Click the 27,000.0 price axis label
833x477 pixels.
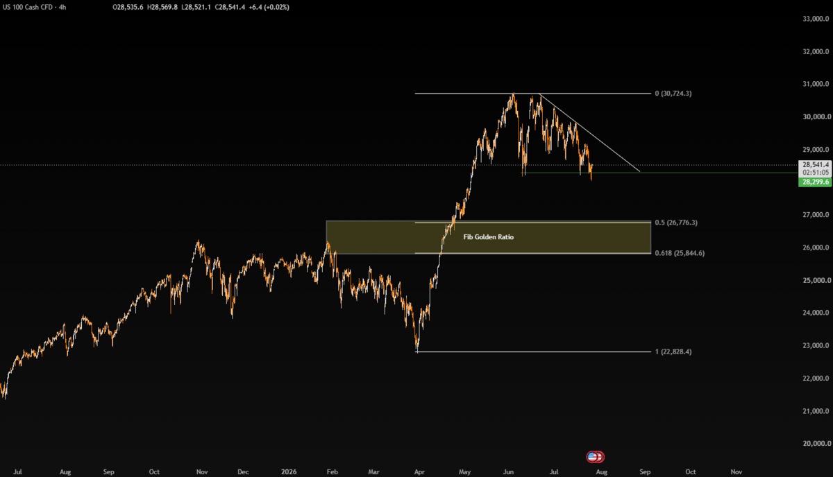click(816, 215)
